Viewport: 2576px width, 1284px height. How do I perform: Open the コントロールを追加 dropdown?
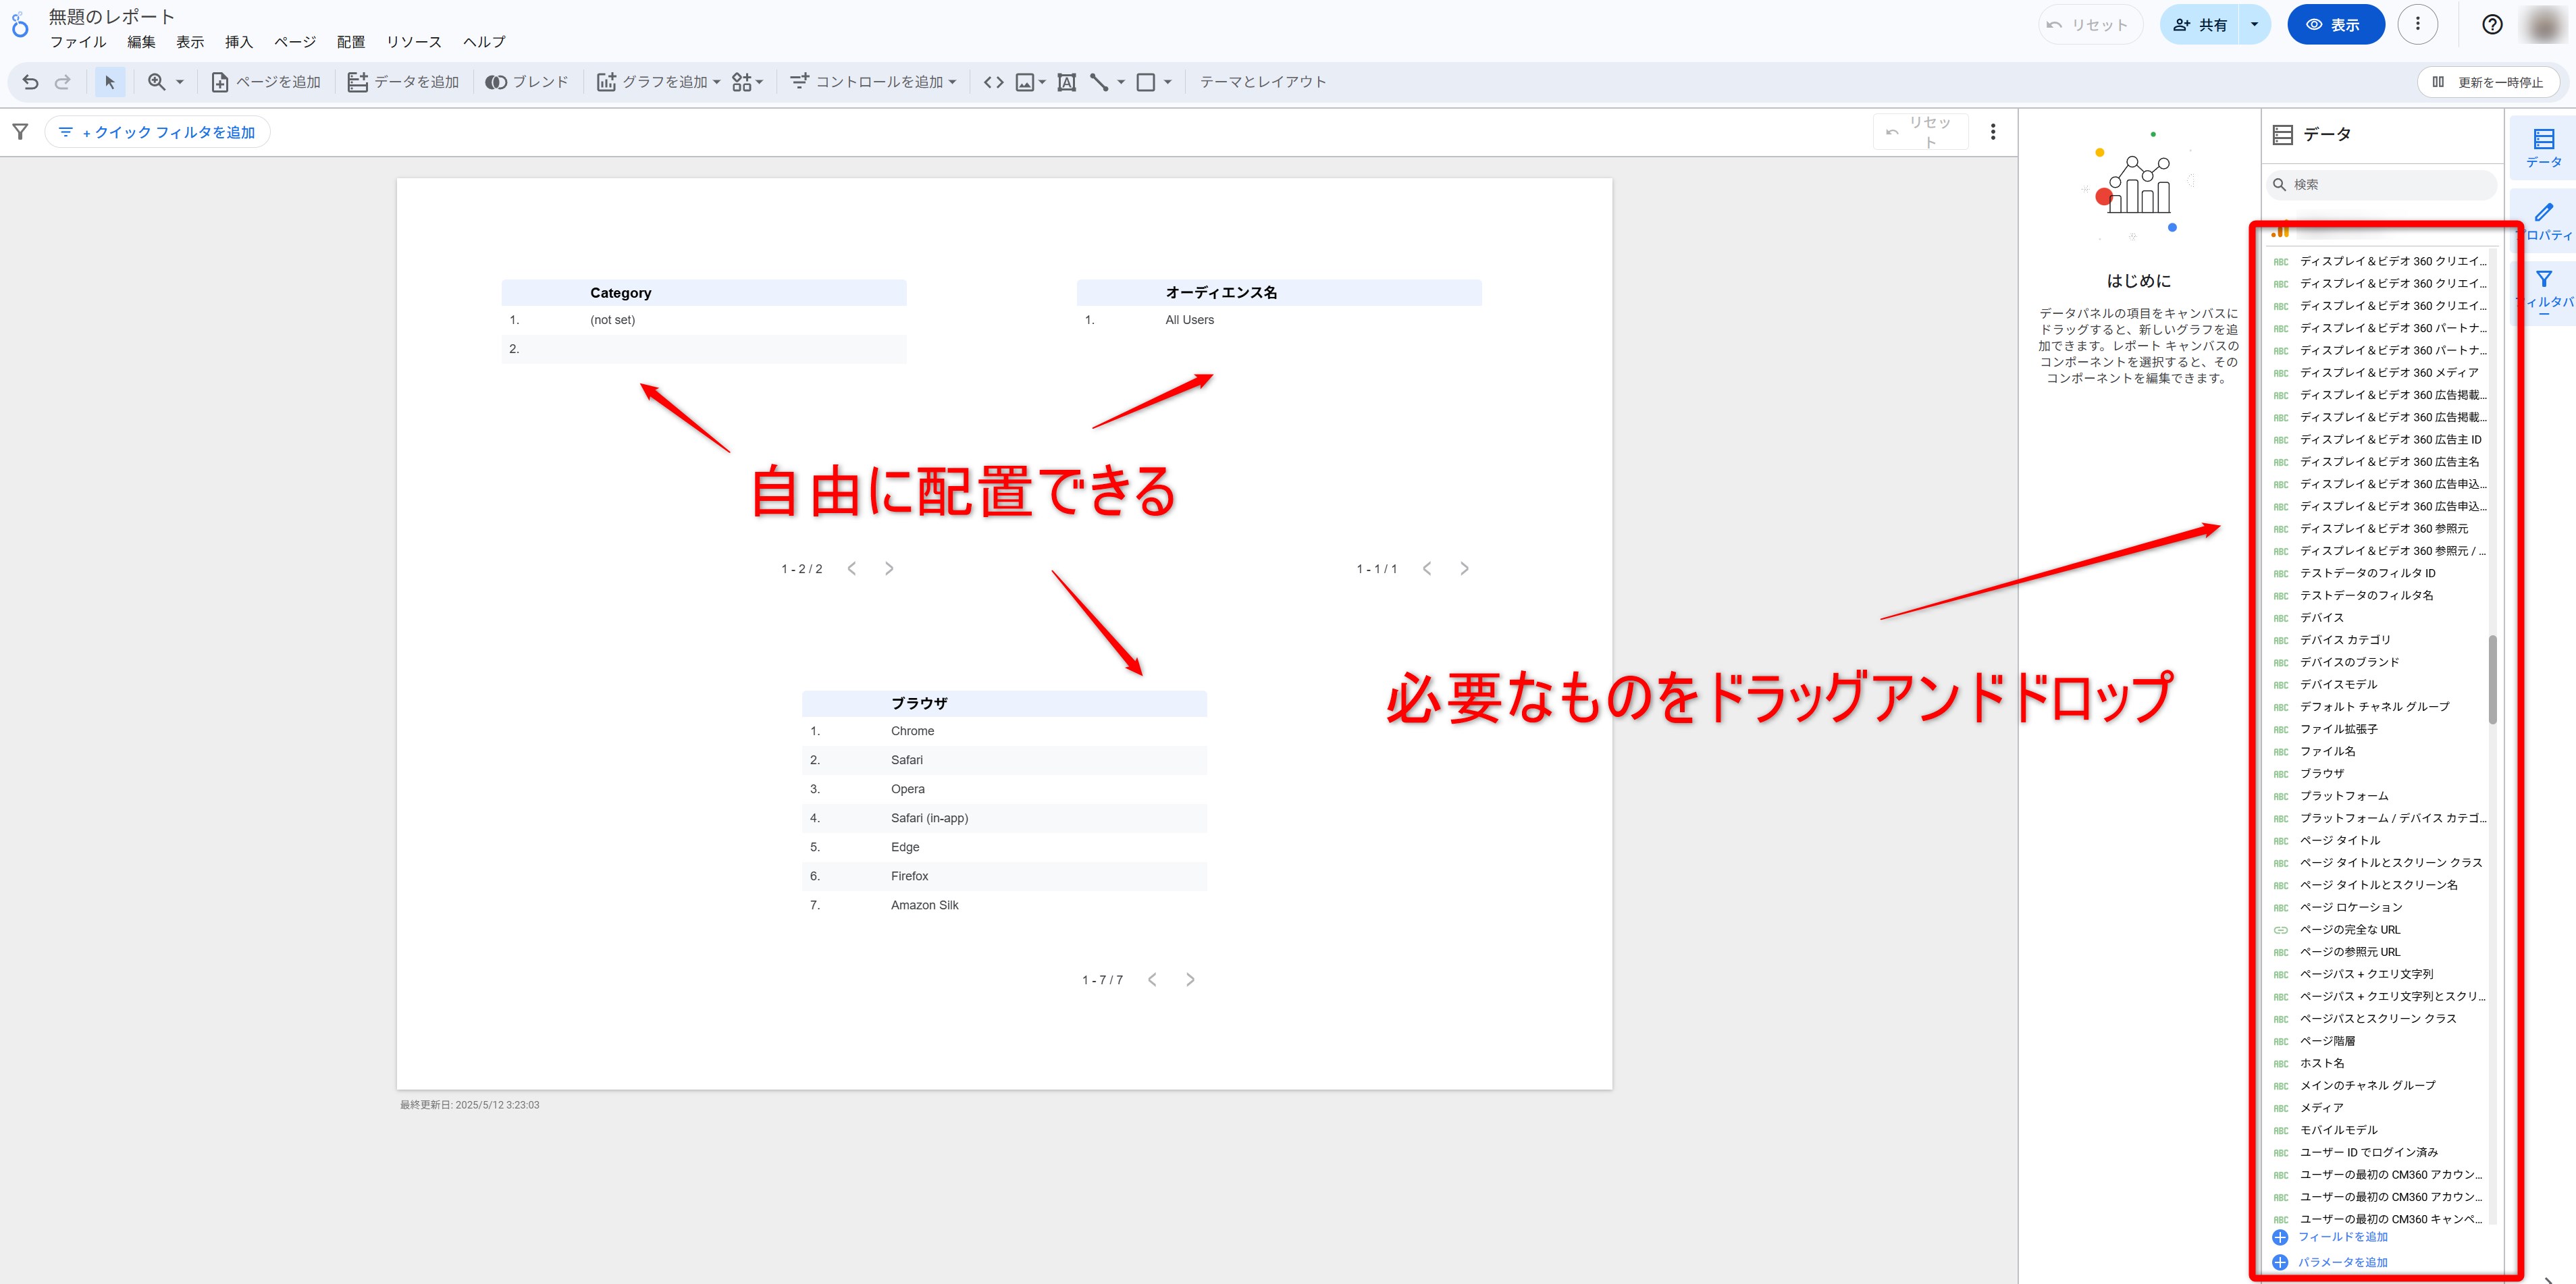pyautogui.click(x=873, y=82)
